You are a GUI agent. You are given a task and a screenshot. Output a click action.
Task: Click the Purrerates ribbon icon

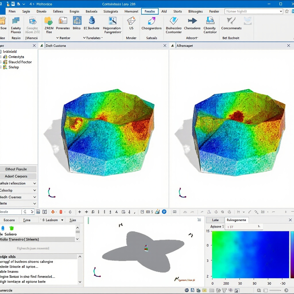click(x=63, y=21)
